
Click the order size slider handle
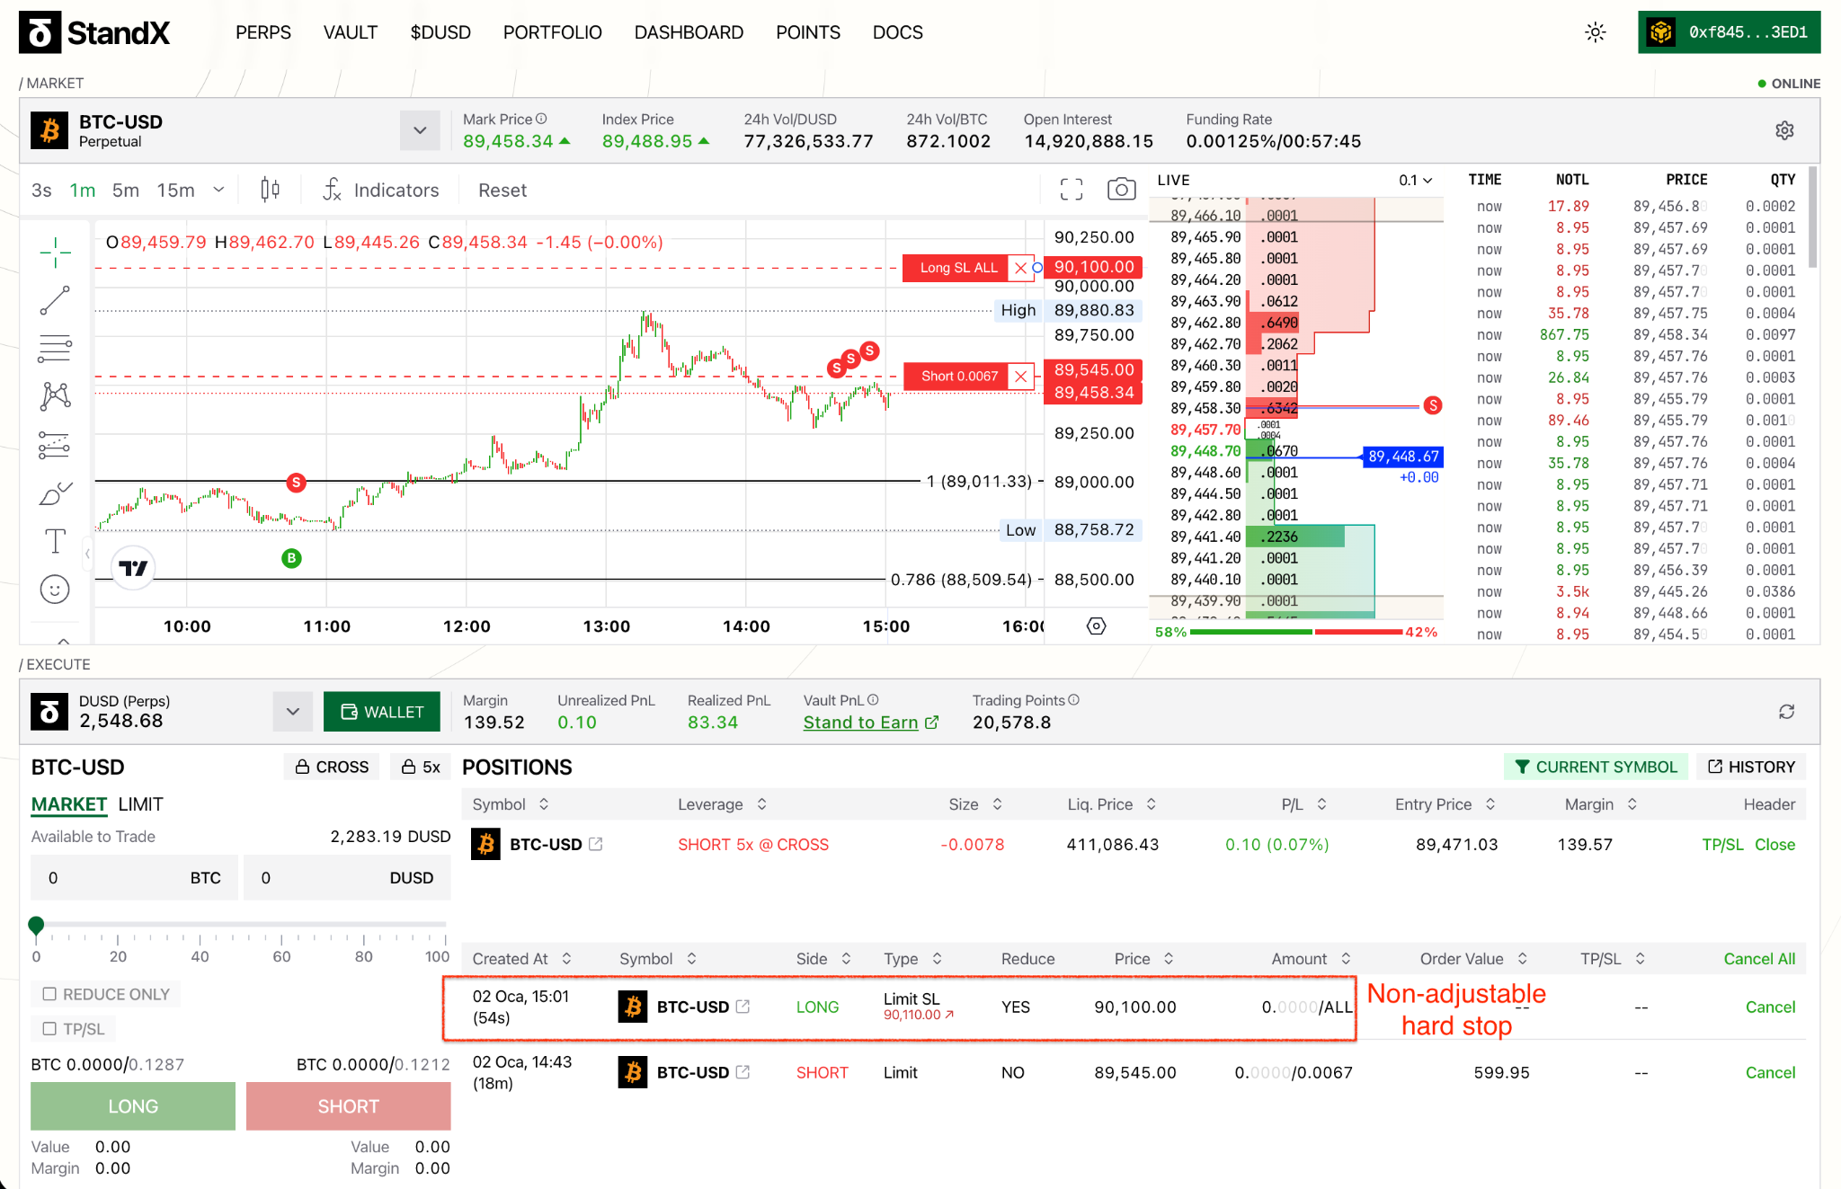tap(36, 924)
